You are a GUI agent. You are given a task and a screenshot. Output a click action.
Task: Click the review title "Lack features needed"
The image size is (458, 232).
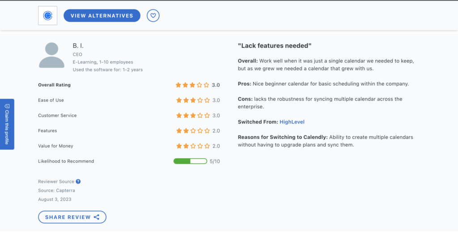click(x=274, y=46)
